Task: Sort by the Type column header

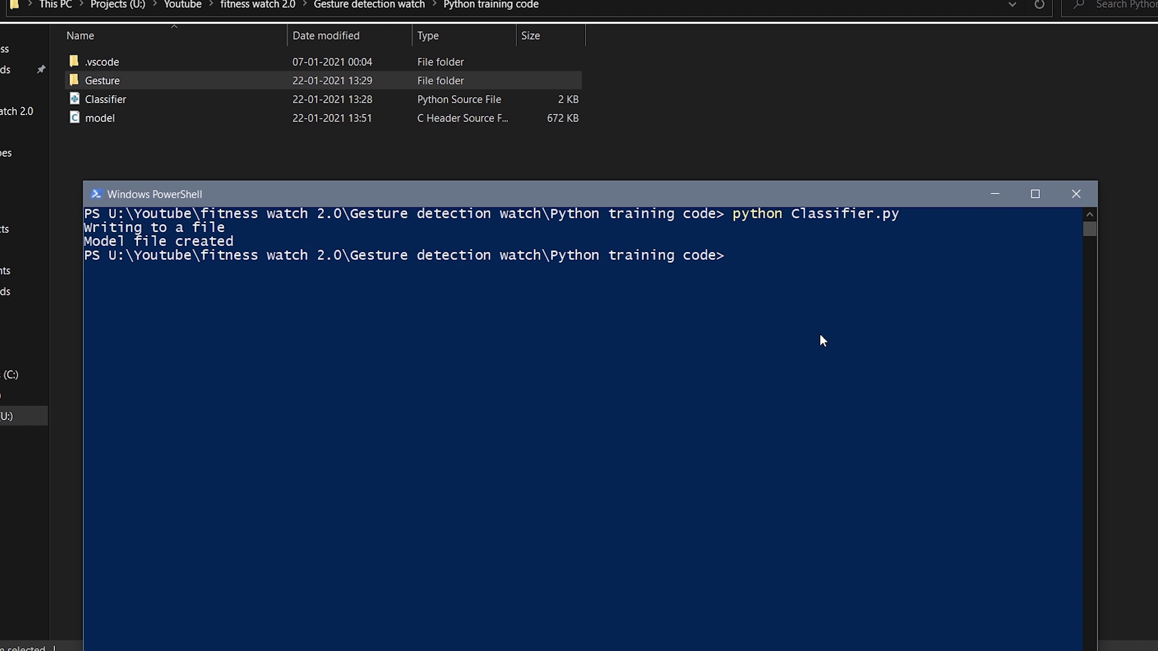Action: [428, 36]
